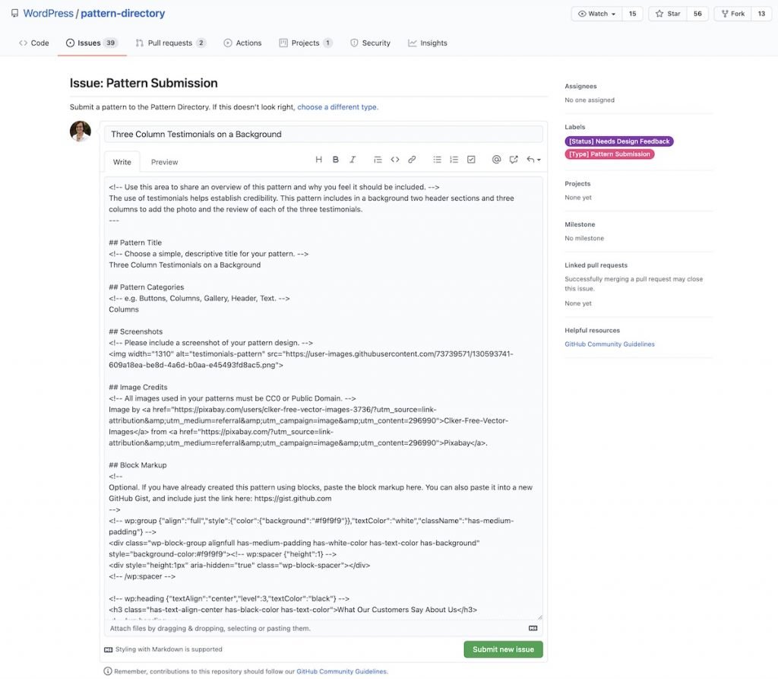Click Markdown icon near attach files bar
This screenshot has width=778, height=679.
(x=533, y=628)
